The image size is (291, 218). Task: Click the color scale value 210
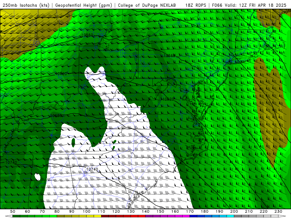click(249, 211)
